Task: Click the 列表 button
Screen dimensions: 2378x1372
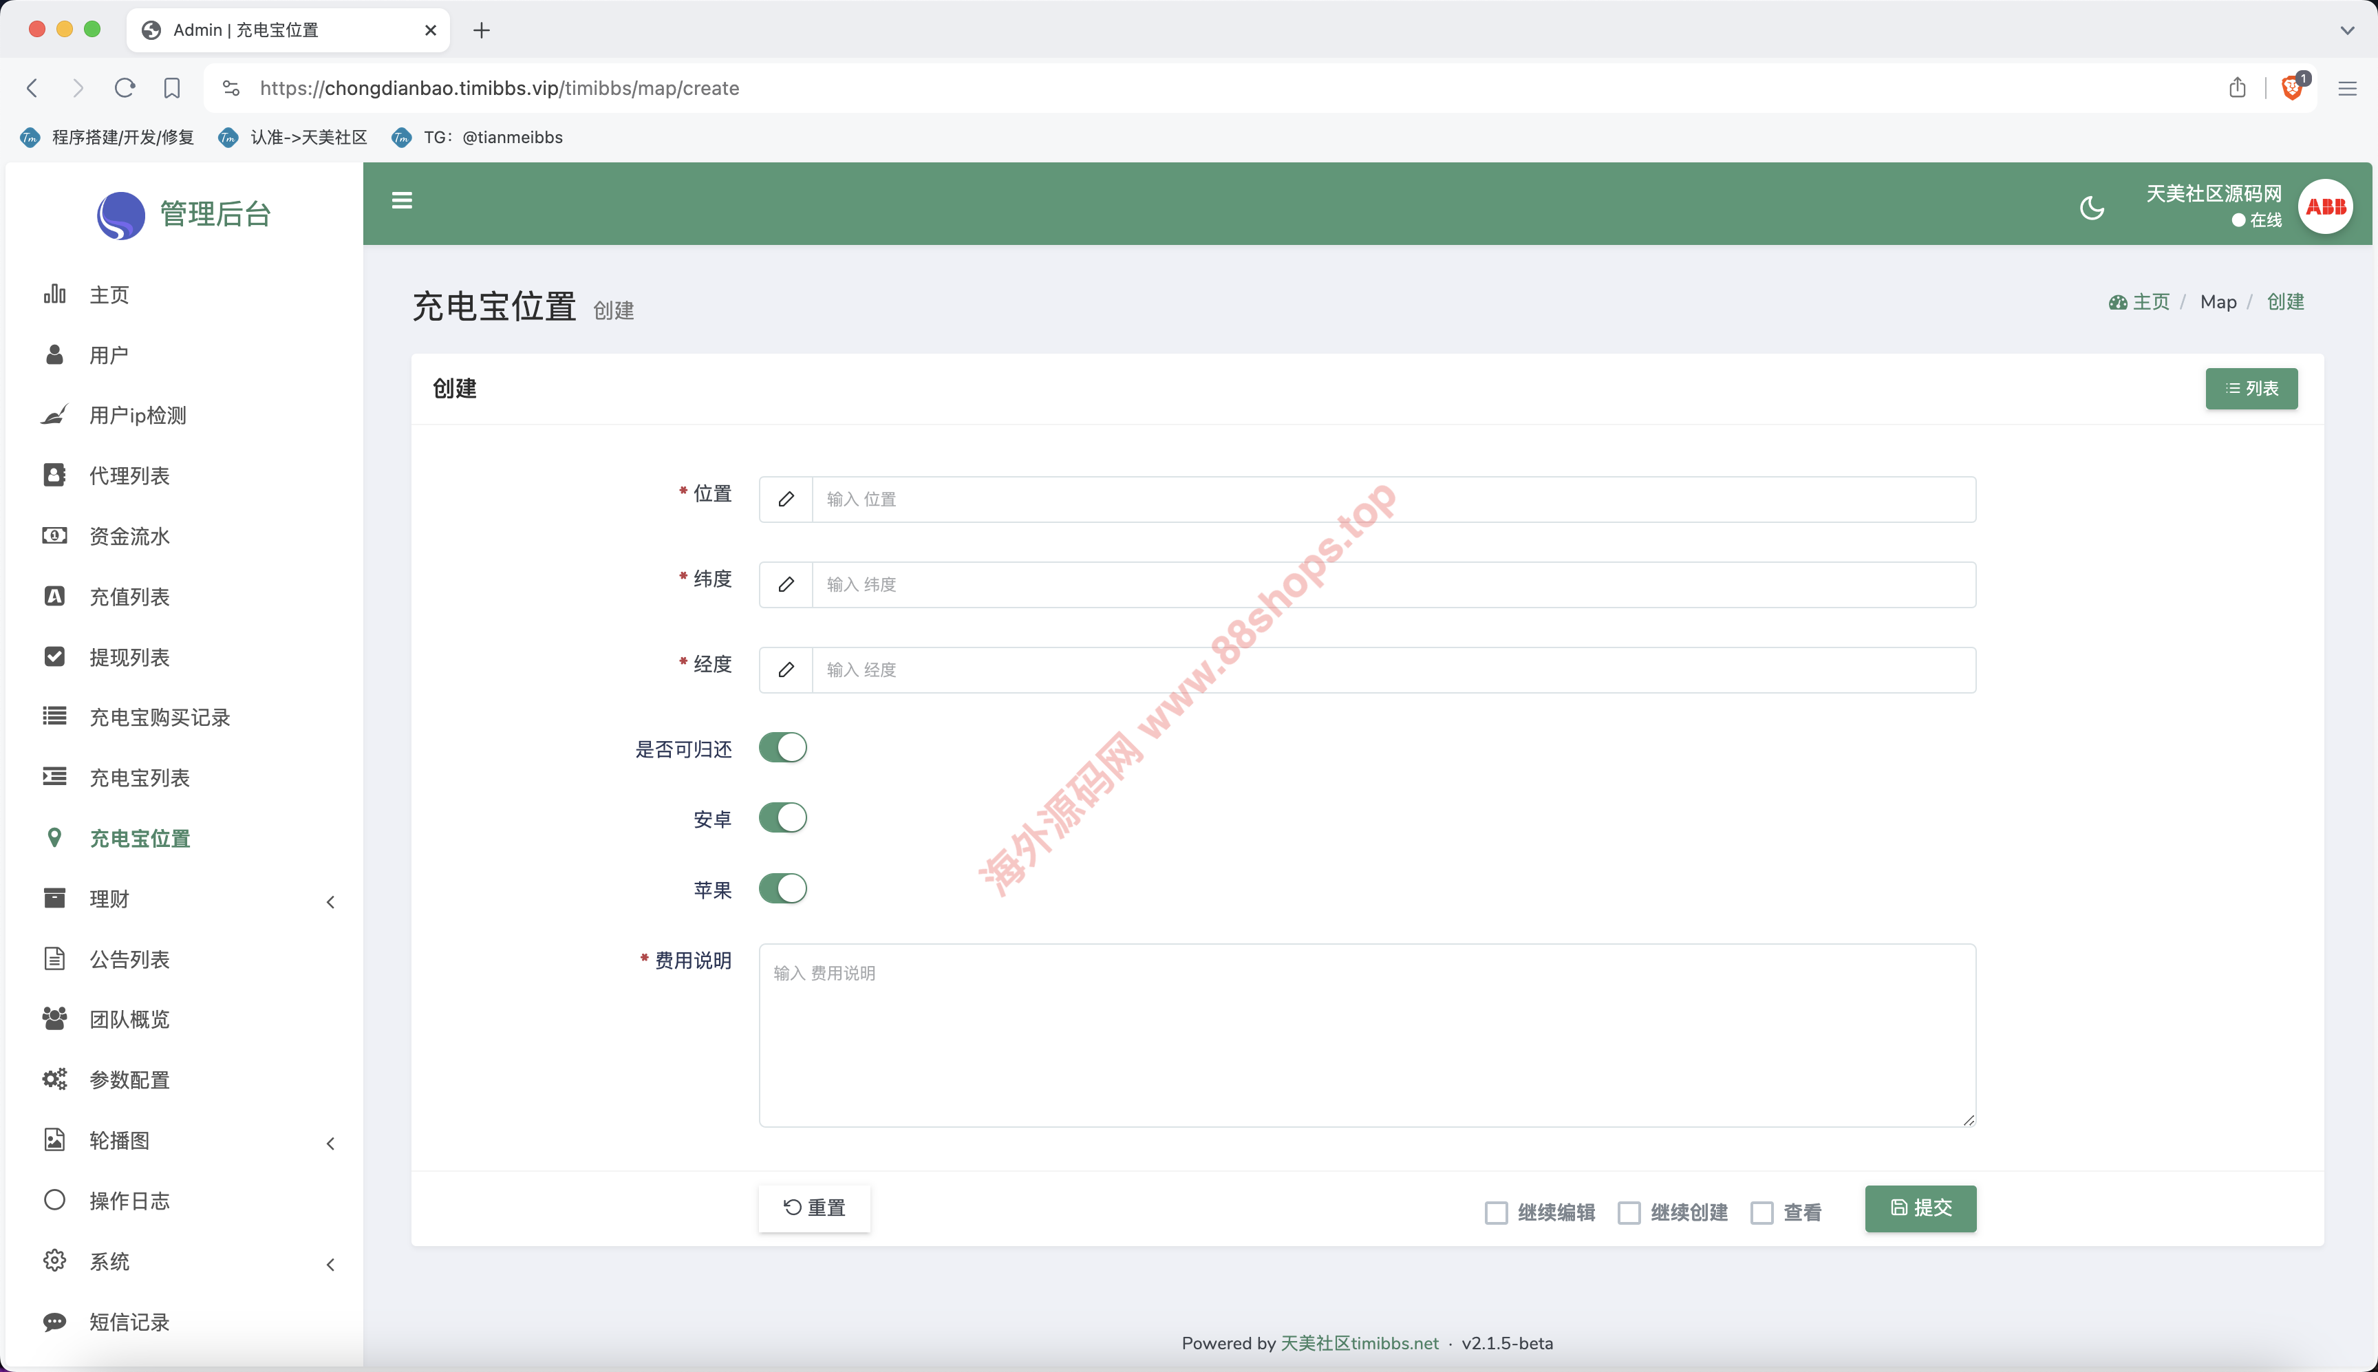Action: click(x=2251, y=389)
